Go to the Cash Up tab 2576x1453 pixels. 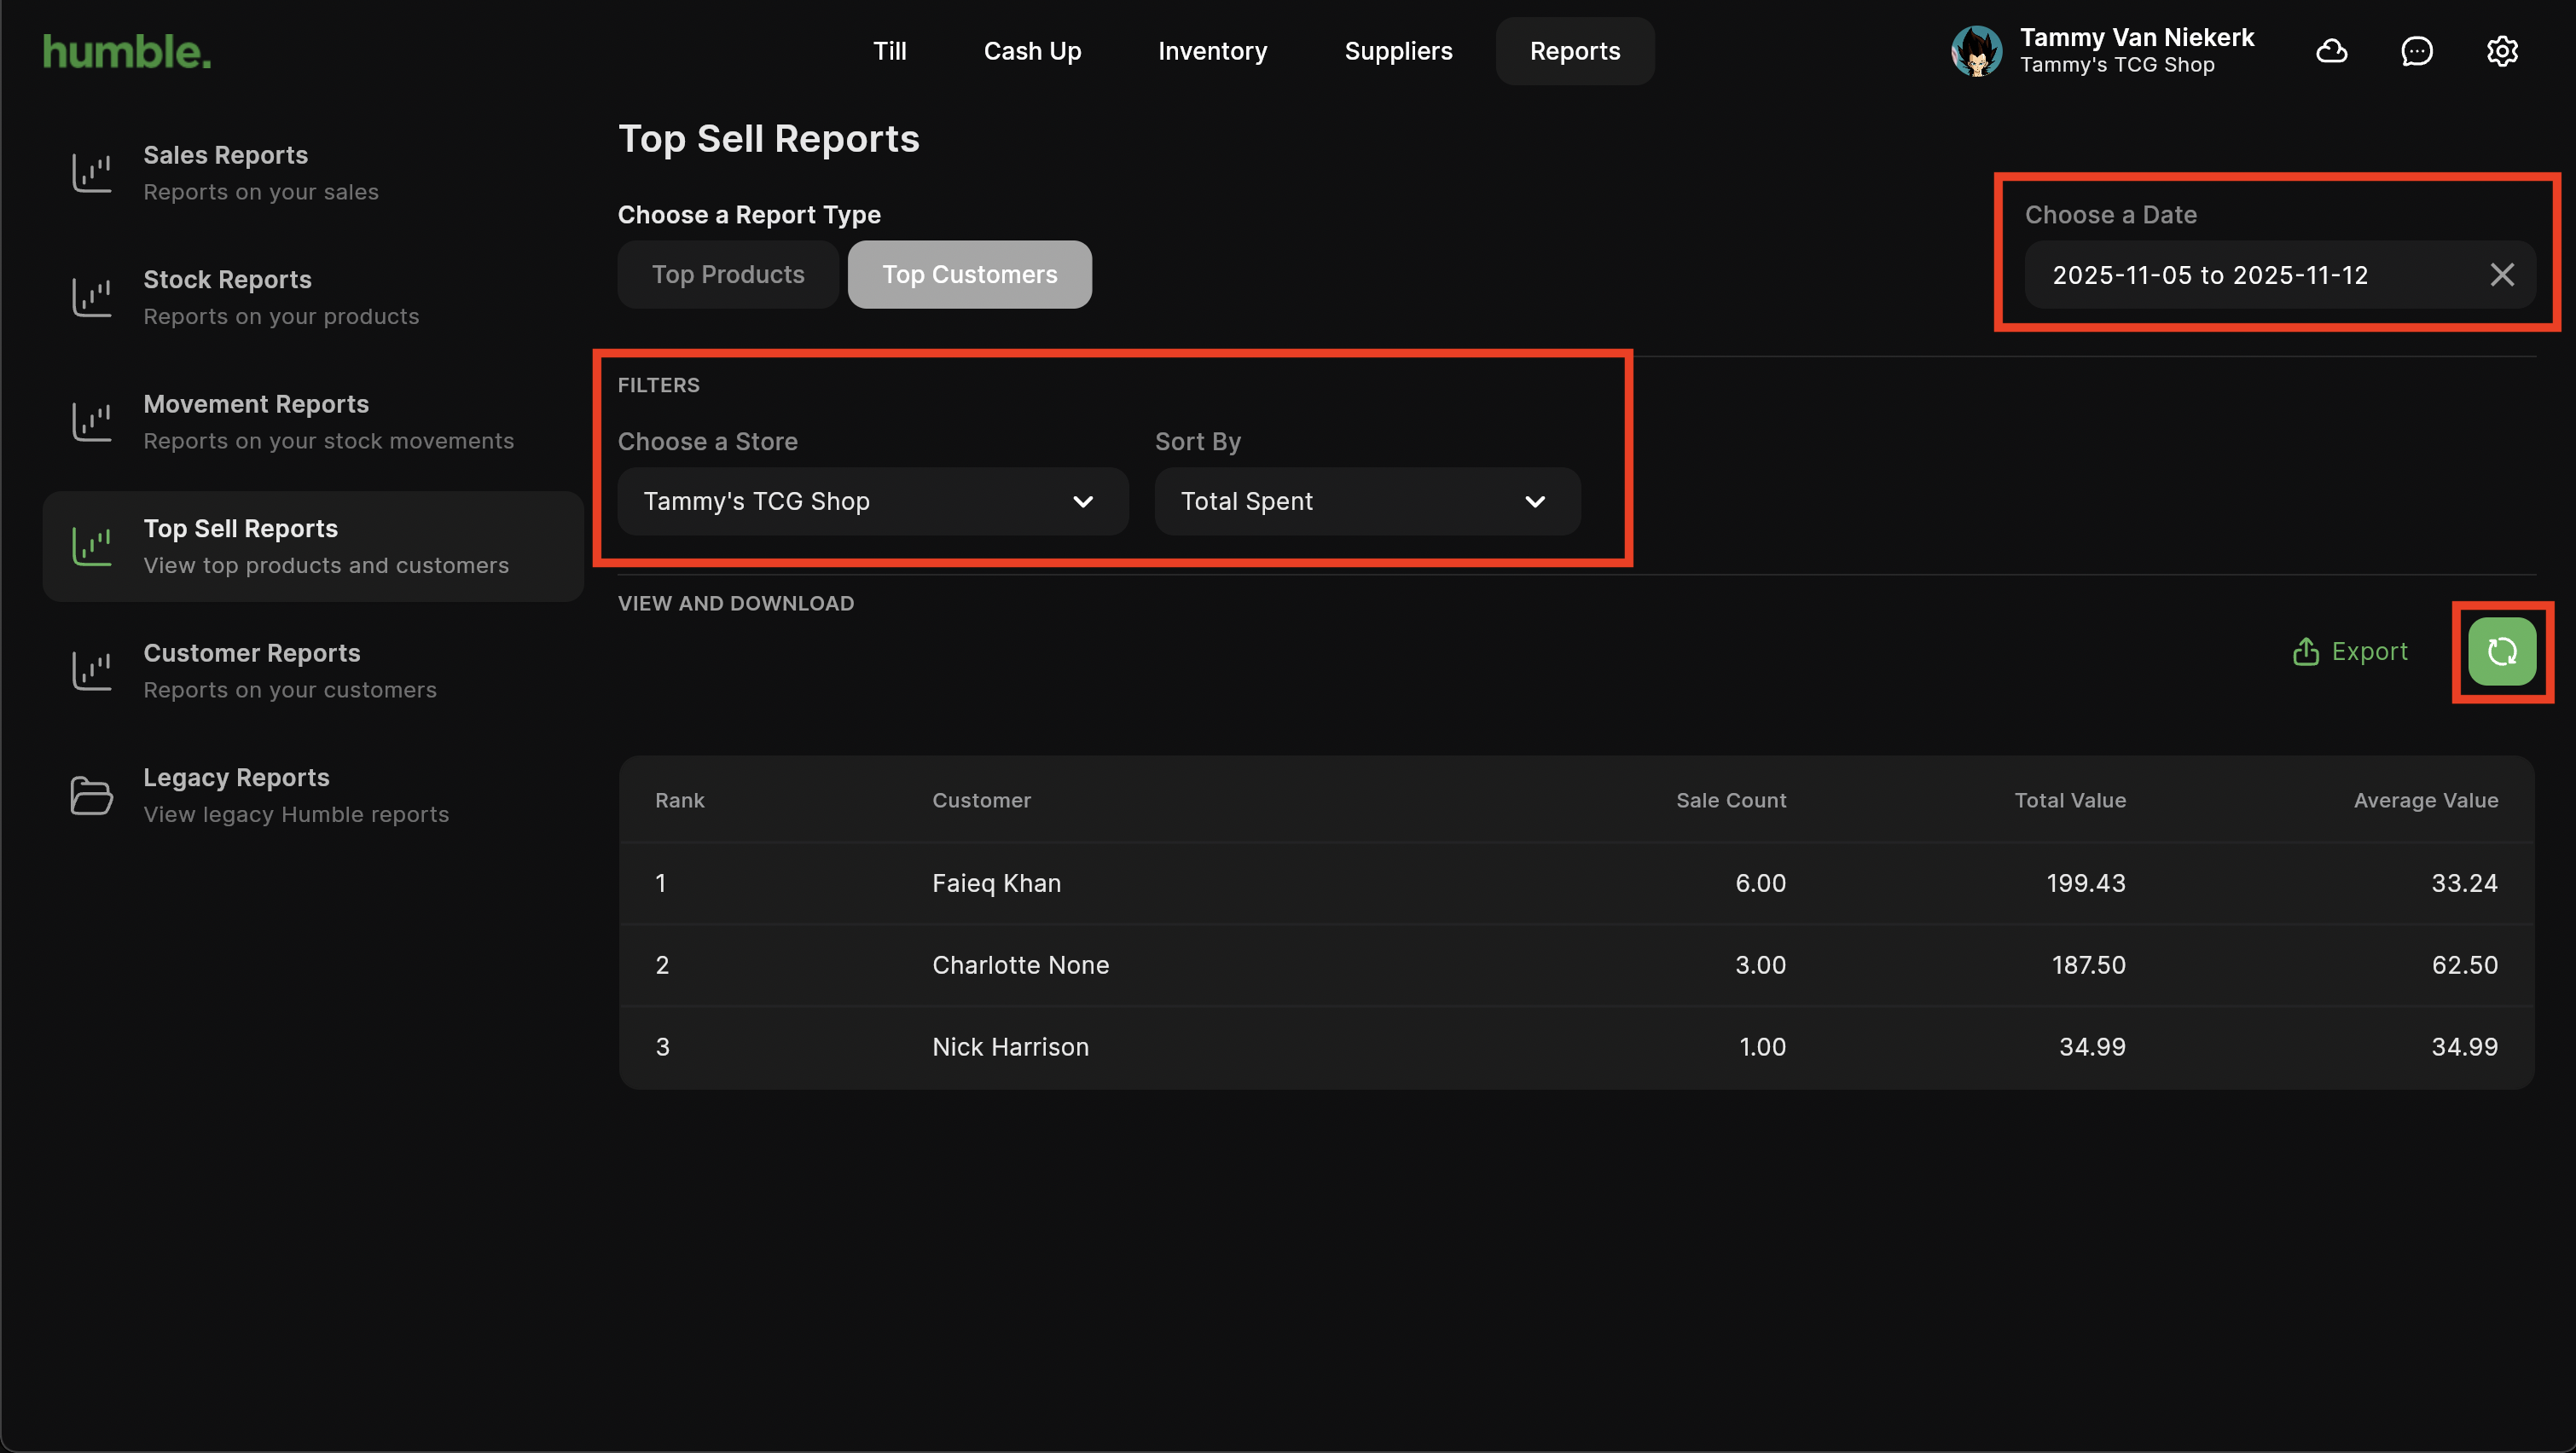click(x=1032, y=51)
